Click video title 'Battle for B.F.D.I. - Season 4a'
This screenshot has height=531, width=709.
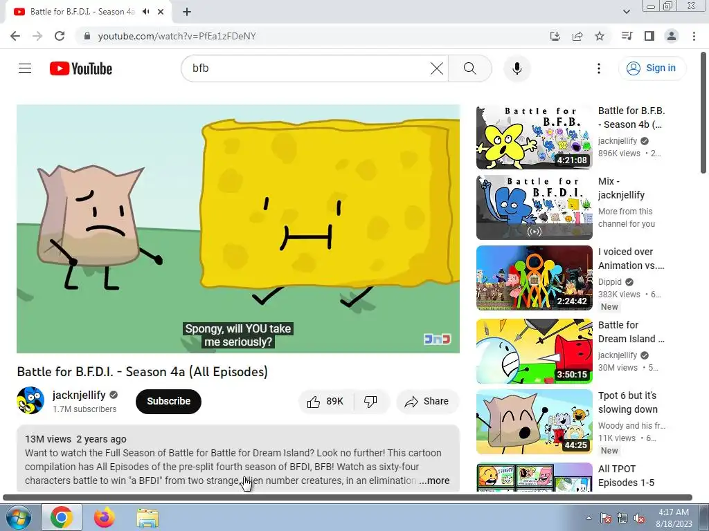click(x=143, y=372)
